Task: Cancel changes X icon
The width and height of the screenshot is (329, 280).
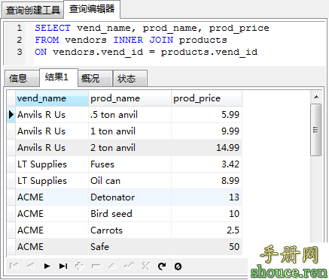Action: pos(145,266)
